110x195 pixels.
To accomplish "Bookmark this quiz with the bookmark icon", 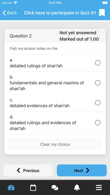I will point(102,13).
